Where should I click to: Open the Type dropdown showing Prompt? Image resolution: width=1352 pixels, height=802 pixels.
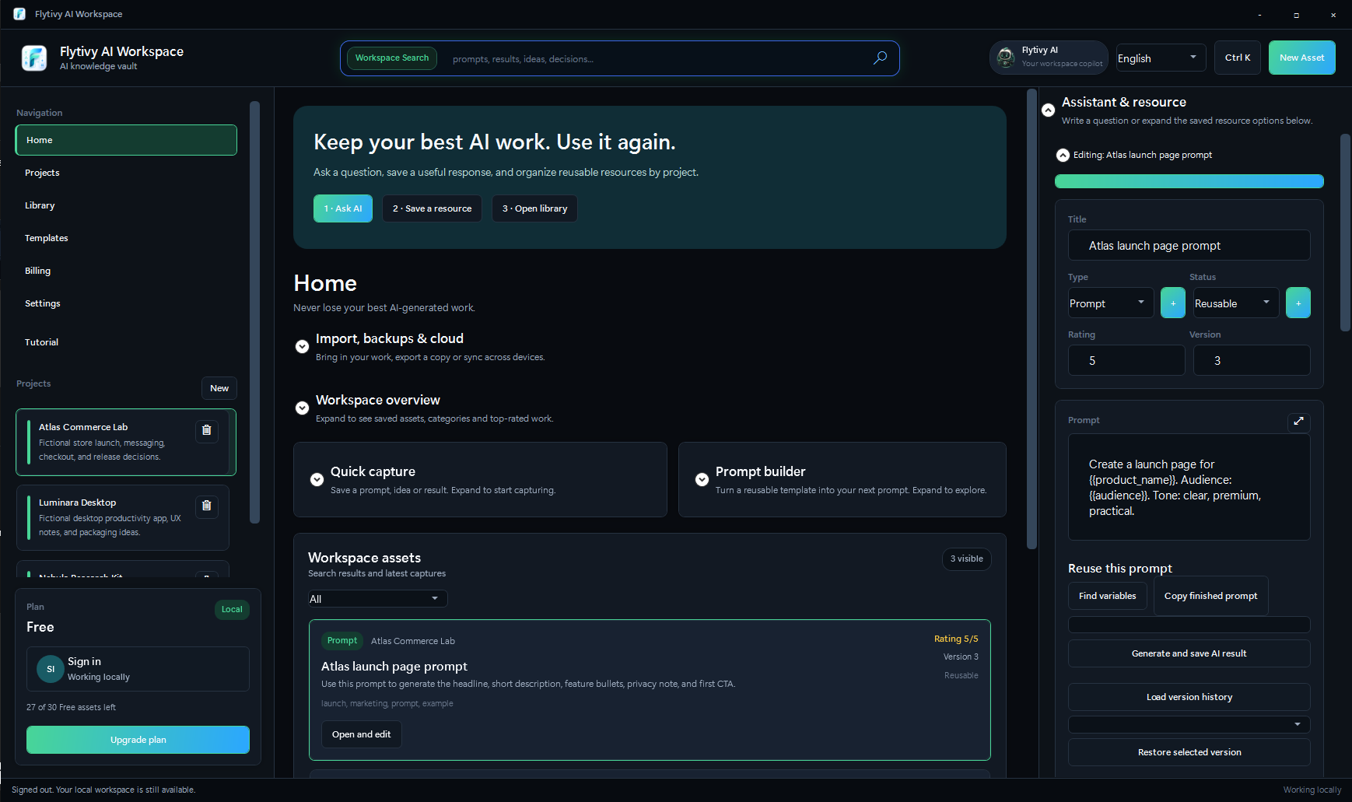pos(1111,303)
